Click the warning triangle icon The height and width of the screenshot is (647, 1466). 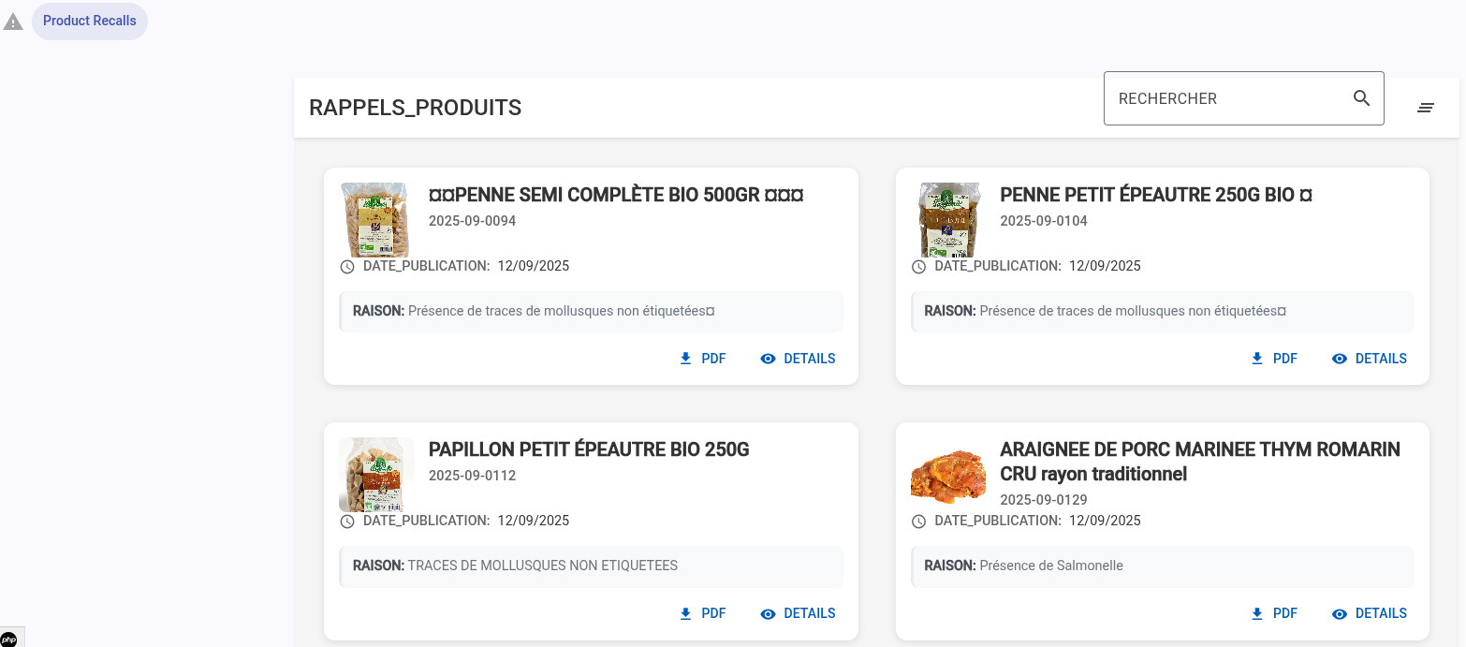pyautogui.click(x=13, y=22)
